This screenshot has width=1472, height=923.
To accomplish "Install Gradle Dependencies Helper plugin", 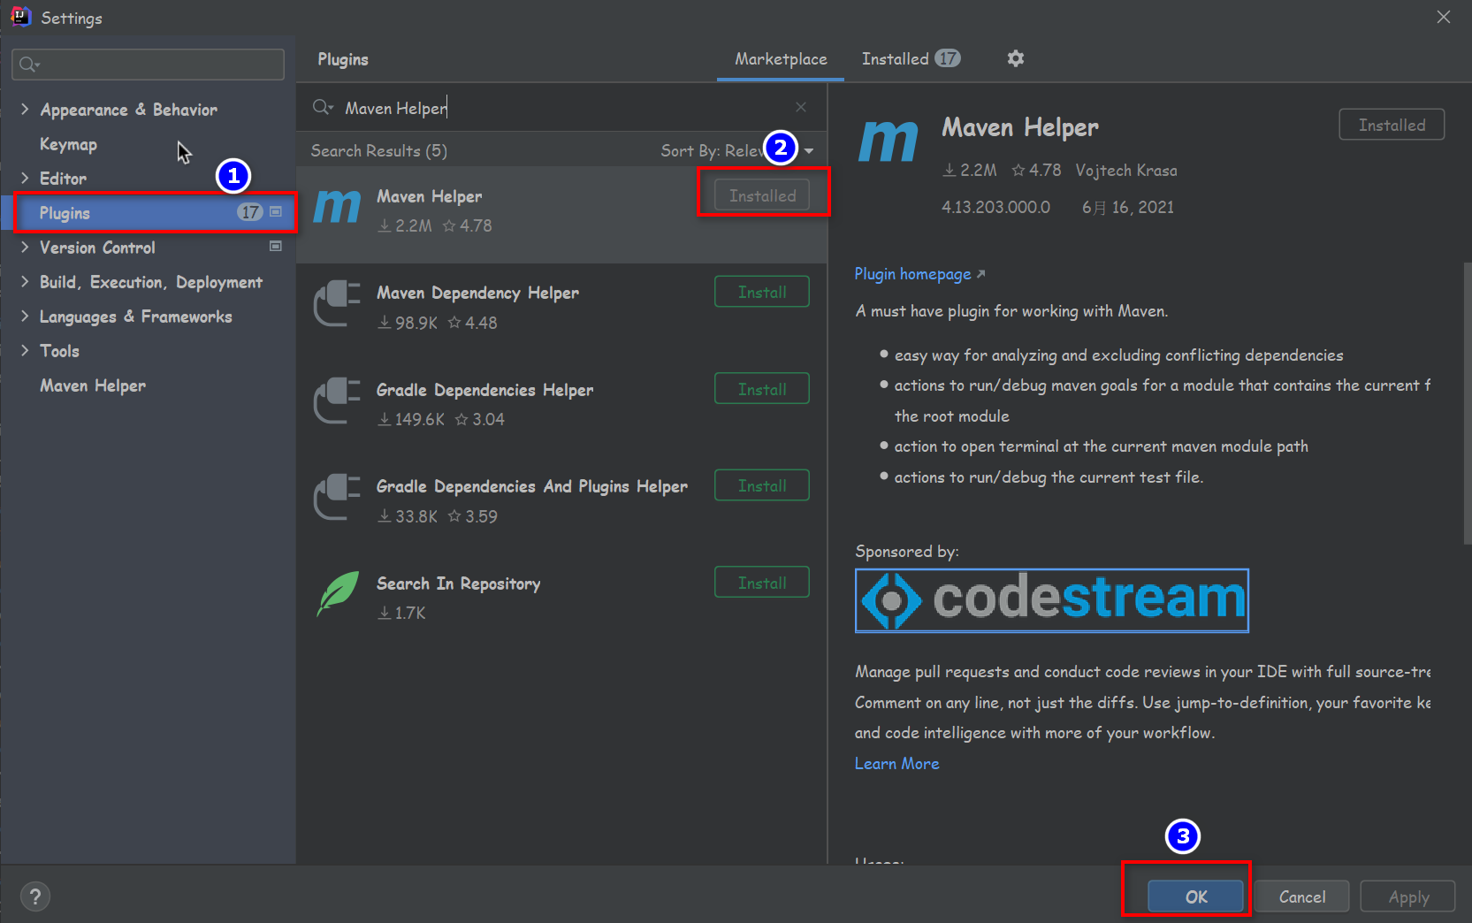I will pos(762,389).
